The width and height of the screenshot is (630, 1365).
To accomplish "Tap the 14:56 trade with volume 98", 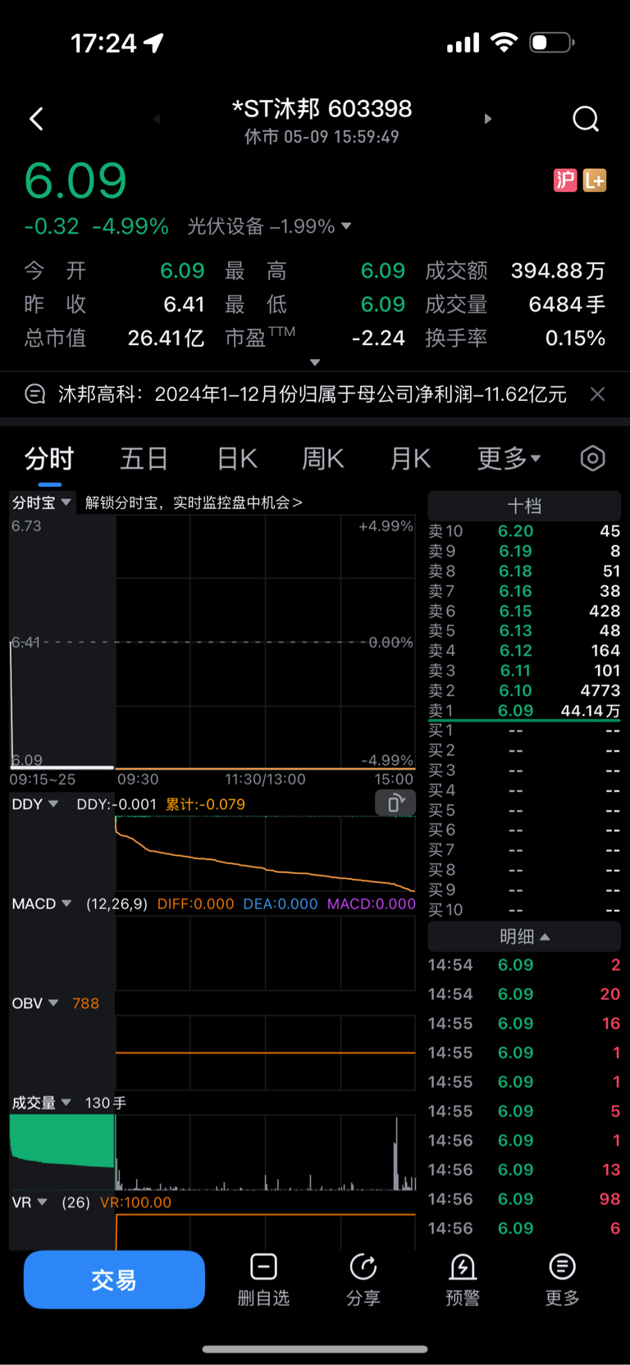I will click(524, 1199).
